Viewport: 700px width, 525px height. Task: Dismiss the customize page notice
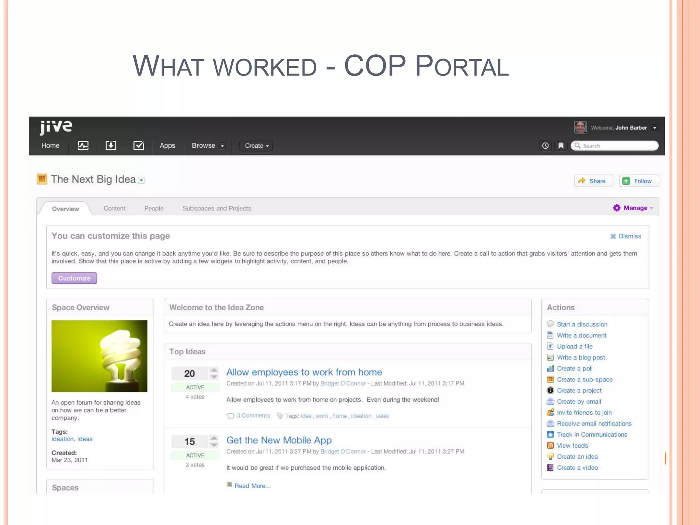pos(626,236)
